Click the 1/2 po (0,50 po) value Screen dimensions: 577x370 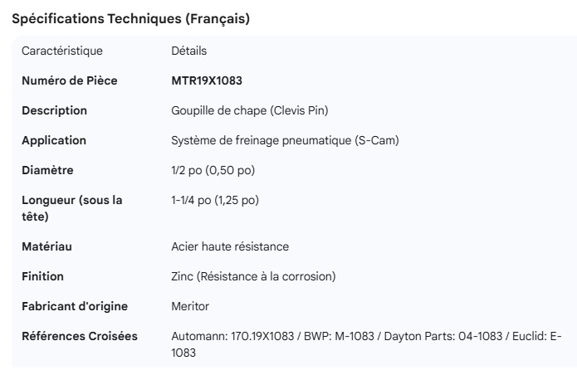point(213,170)
